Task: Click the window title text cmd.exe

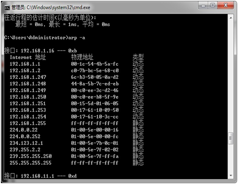Action: coord(51,8)
